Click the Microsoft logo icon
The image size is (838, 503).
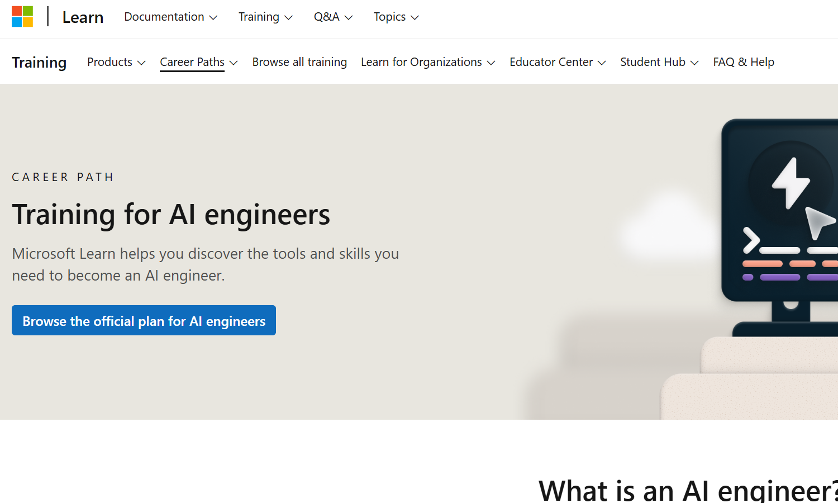[22, 17]
